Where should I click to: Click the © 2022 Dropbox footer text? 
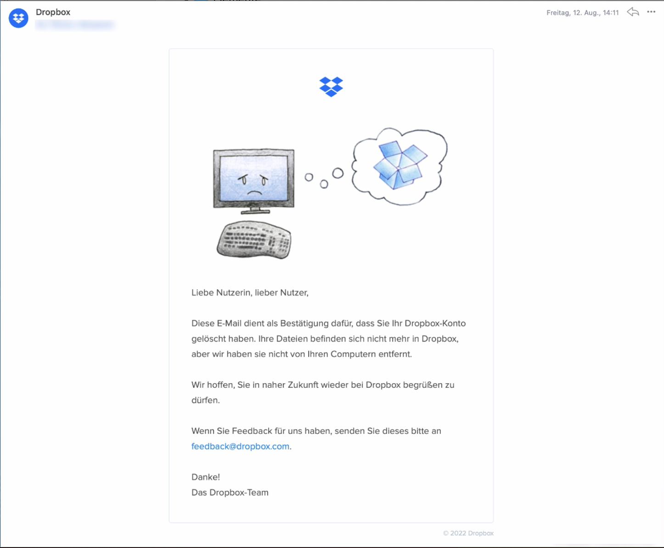tap(468, 533)
